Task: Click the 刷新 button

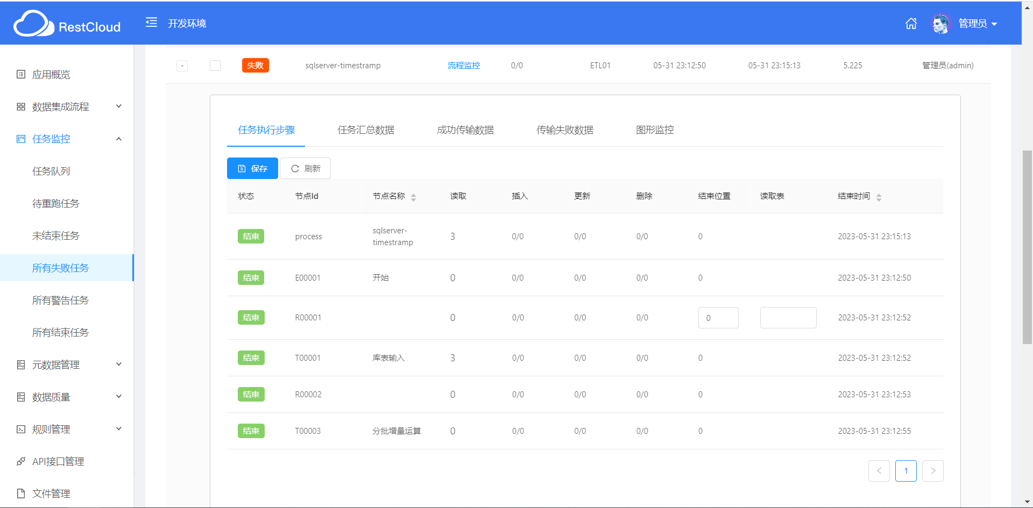Action: pos(305,168)
